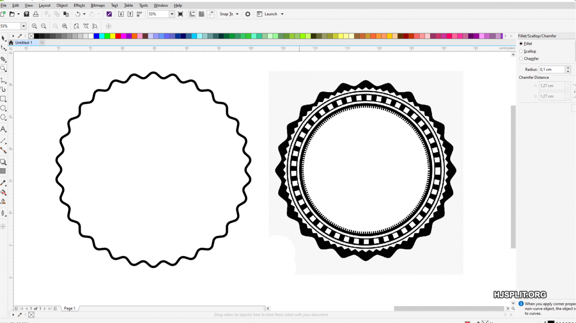Select the Fillet radio button

tap(521, 44)
